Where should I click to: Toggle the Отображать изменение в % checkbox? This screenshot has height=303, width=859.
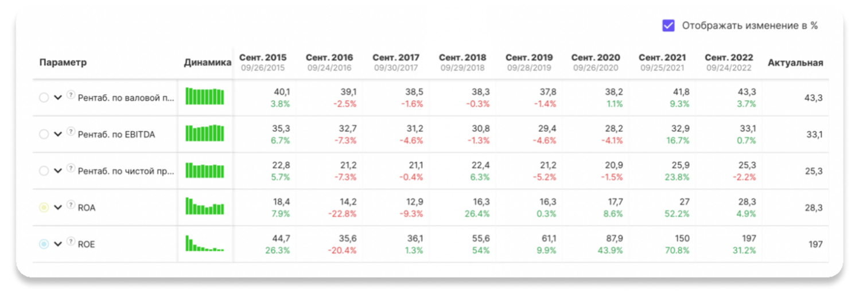click(668, 25)
